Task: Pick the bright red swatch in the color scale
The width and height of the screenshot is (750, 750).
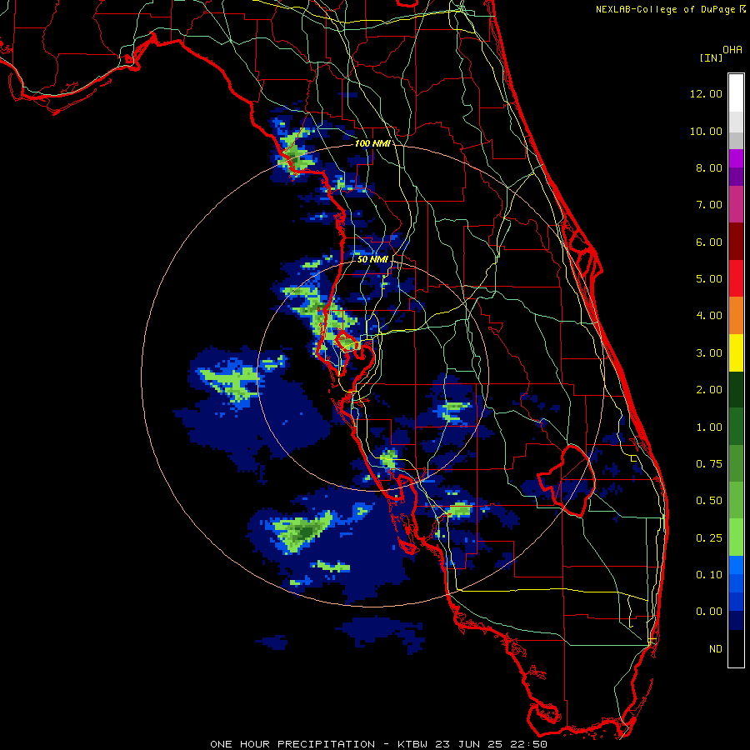Action: (736, 278)
